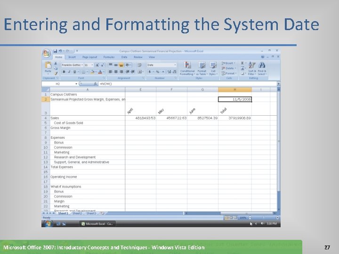Open the font size dropdown
Viewport: 339px width, 254px height.
point(92,65)
